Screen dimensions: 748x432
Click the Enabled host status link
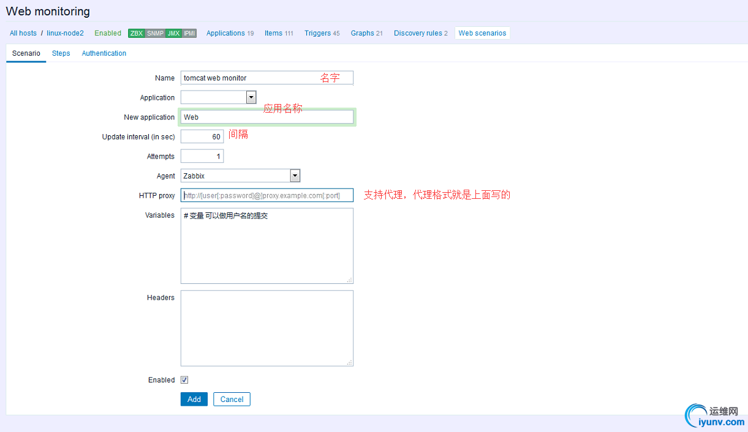pos(108,33)
